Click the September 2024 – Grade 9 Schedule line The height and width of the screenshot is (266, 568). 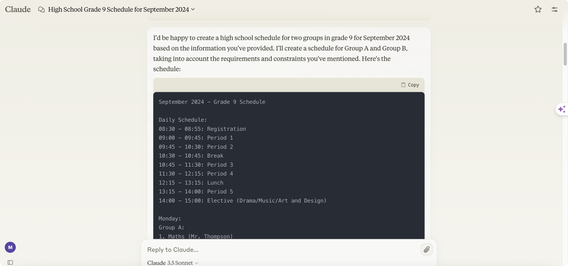(x=212, y=102)
